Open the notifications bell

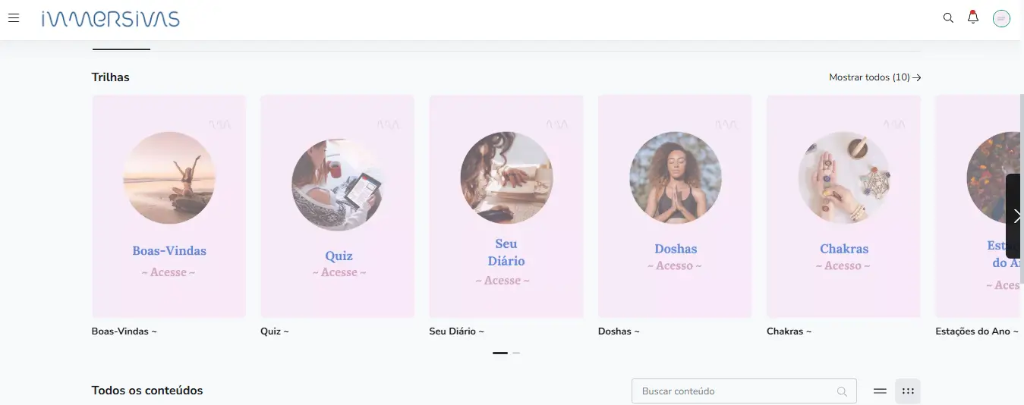pyautogui.click(x=973, y=17)
